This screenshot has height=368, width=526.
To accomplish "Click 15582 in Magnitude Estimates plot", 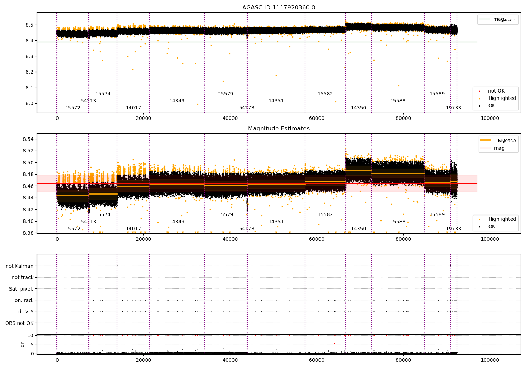I will (325, 215).
